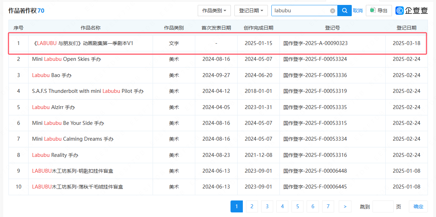
Task: Click first publication date 2024-09-27
Action: tap(216, 75)
